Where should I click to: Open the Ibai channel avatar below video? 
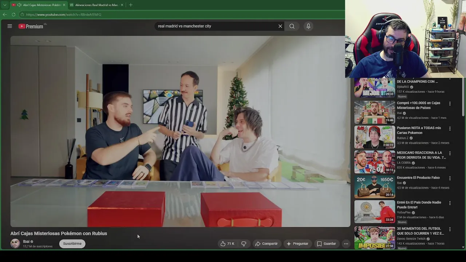pyautogui.click(x=15, y=243)
